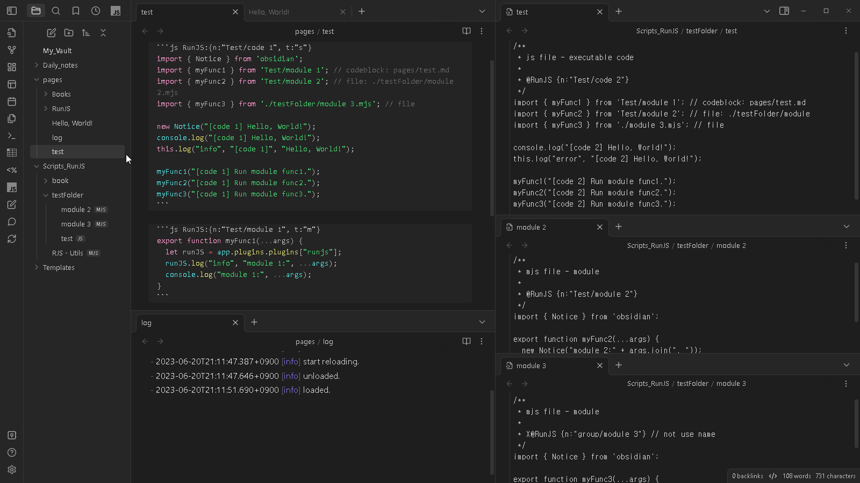Open more options for pages/test note
This screenshot has height=483, width=860.
pos(482,31)
